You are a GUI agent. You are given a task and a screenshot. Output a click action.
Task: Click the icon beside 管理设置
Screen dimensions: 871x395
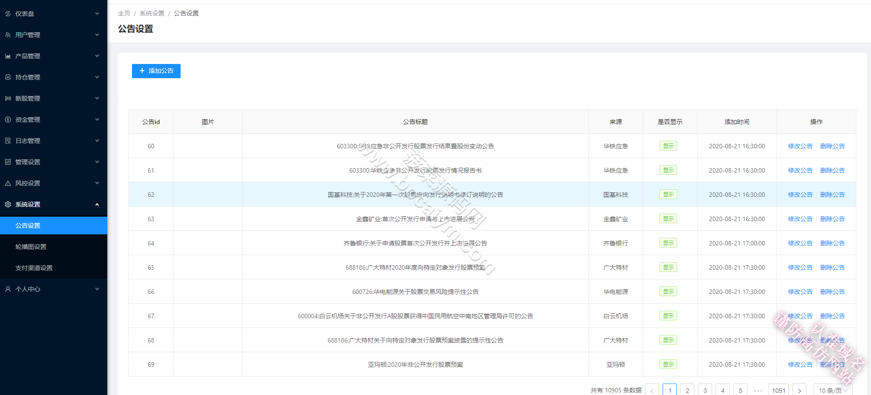click(x=8, y=162)
